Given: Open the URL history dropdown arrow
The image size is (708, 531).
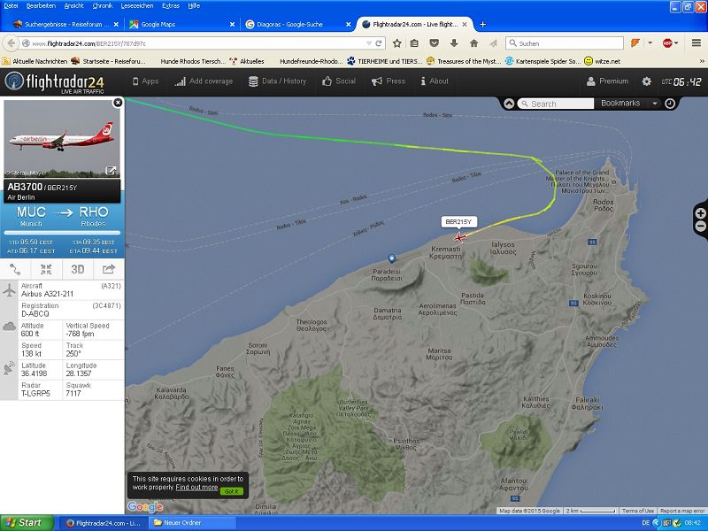Looking at the screenshot, I should (369, 43).
